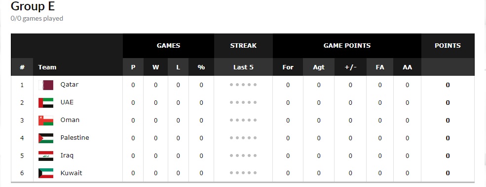Sort by the Agt column header
This screenshot has height=187, width=486.
click(x=319, y=67)
